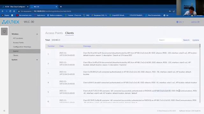This screenshot has height=114, width=204.
Task: Click the Software Version footer text
Action: pyautogui.click(x=190, y=111)
